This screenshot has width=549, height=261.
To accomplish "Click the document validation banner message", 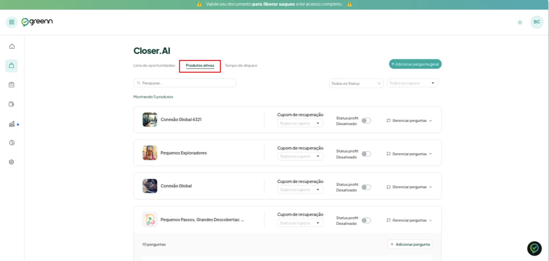I will pyautogui.click(x=274, y=4).
